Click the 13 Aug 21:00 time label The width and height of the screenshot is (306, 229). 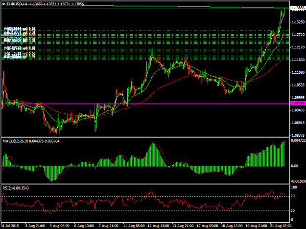(x=183, y=226)
